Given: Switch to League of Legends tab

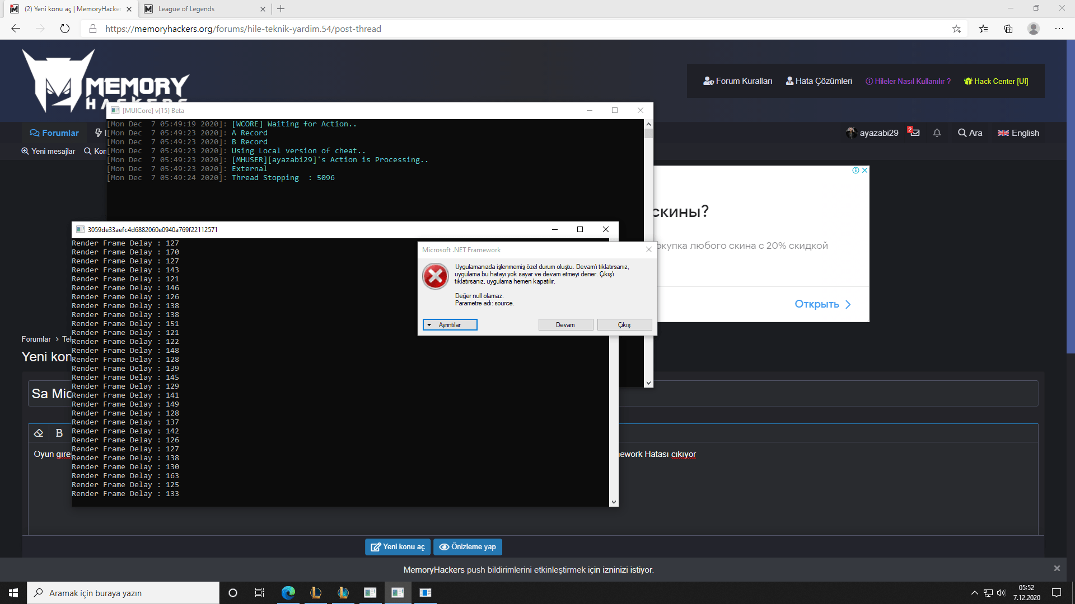Looking at the screenshot, I should [x=204, y=9].
